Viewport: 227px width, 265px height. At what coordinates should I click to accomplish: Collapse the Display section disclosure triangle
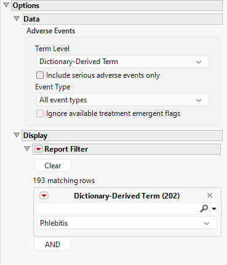coord(17,135)
